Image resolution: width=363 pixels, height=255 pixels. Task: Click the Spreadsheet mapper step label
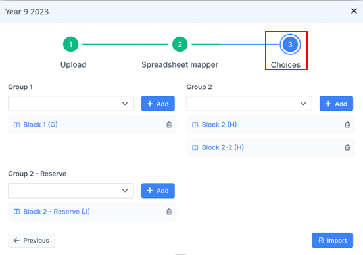[x=180, y=64]
